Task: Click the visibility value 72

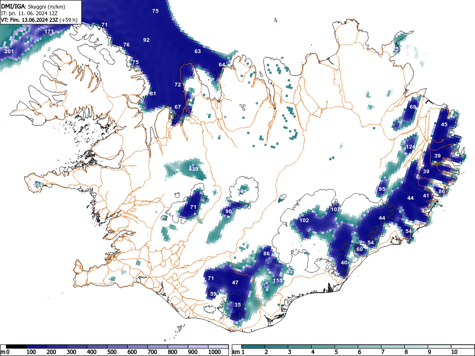Action: pos(178,85)
